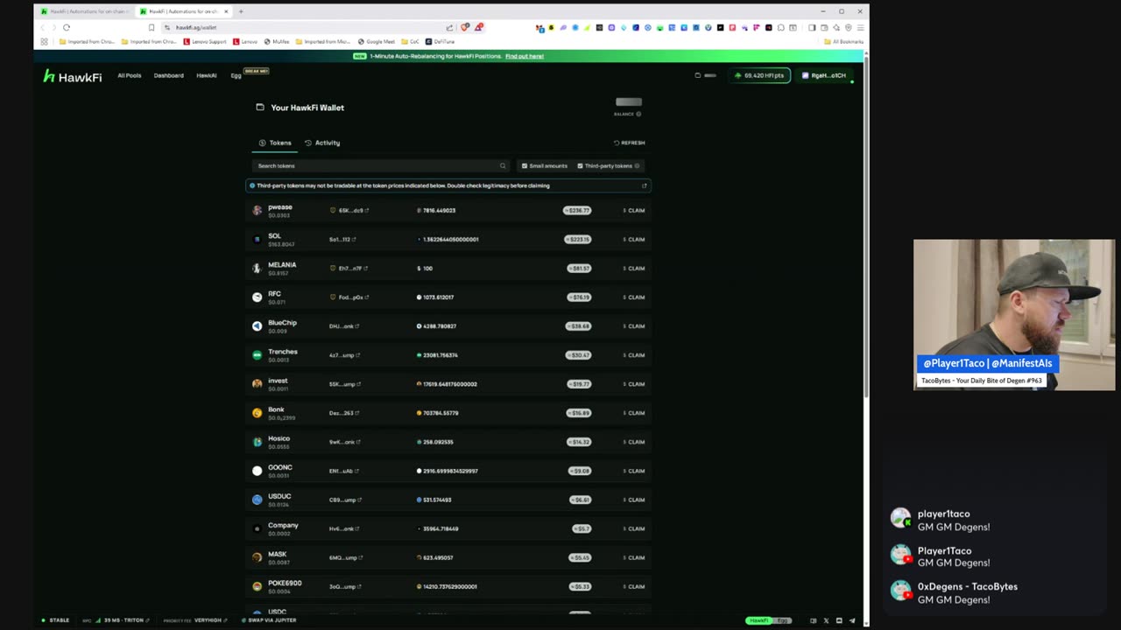Viewport: 1121px width, 630px height.
Task: Click the browser share icon
Action: coord(449,27)
